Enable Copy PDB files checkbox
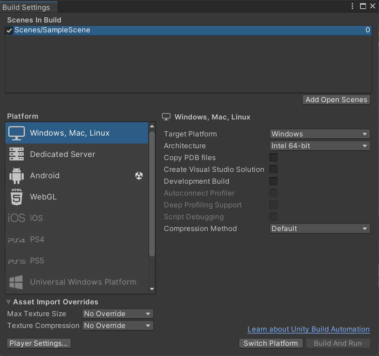This screenshot has width=379, height=356. [273, 158]
